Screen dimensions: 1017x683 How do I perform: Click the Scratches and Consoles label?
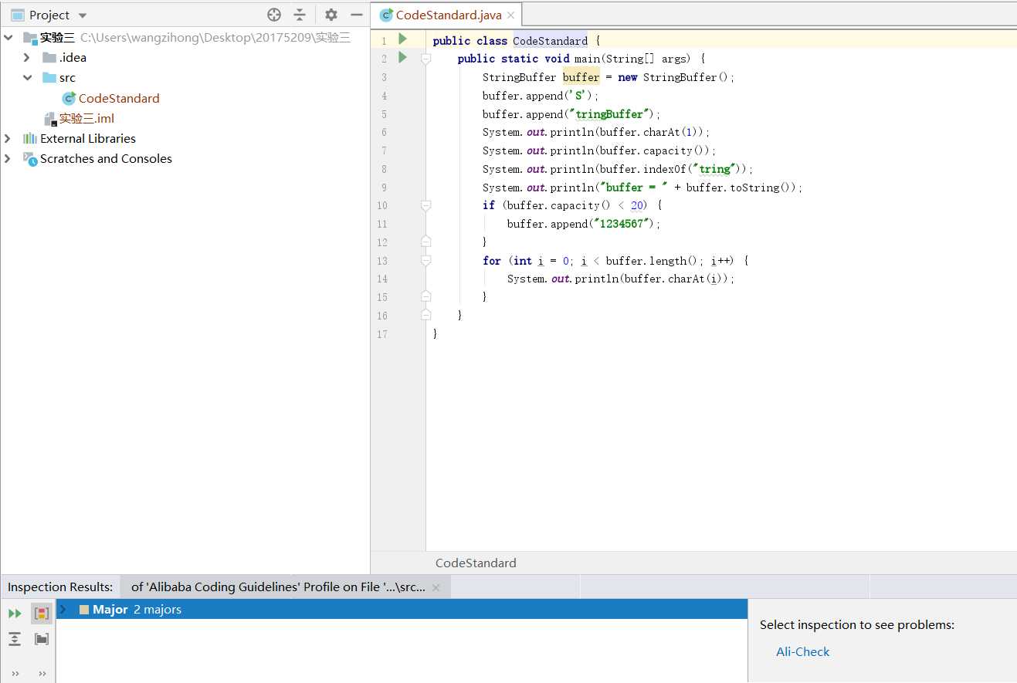pyautogui.click(x=106, y=158)
